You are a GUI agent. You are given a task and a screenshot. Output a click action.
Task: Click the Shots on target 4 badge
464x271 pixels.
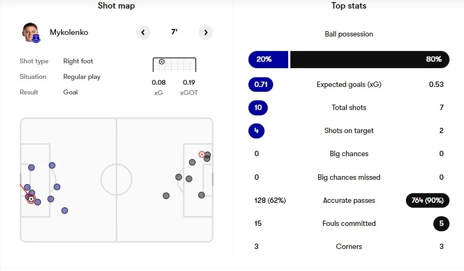point(256,130)
